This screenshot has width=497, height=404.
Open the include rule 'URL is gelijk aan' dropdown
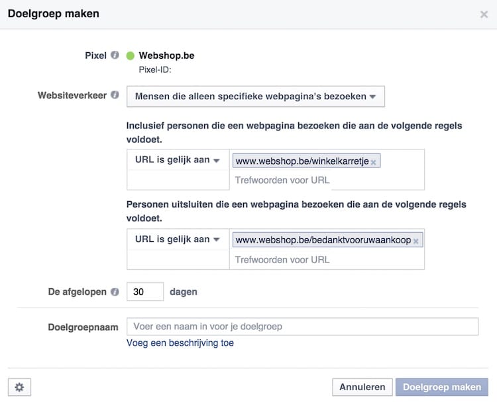178,160
